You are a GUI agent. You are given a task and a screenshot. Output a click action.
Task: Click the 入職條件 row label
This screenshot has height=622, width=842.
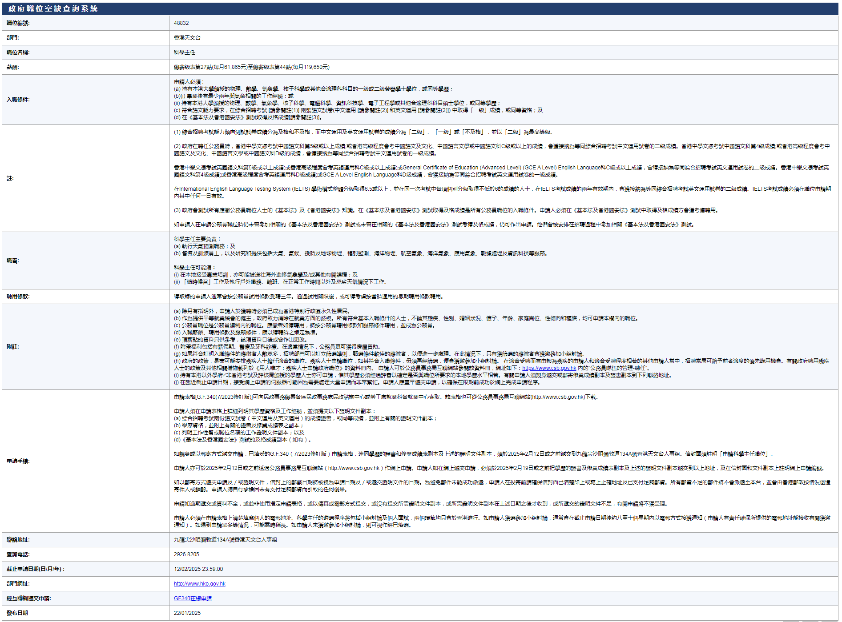click(18, 100)
